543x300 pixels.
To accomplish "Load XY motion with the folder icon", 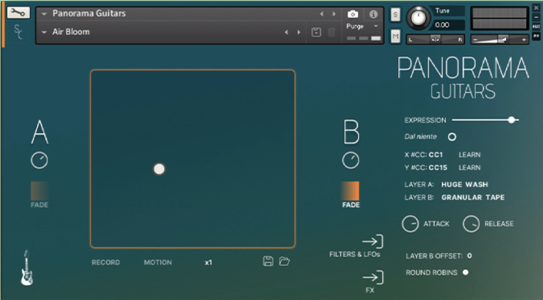I will (x=284, y=261).
